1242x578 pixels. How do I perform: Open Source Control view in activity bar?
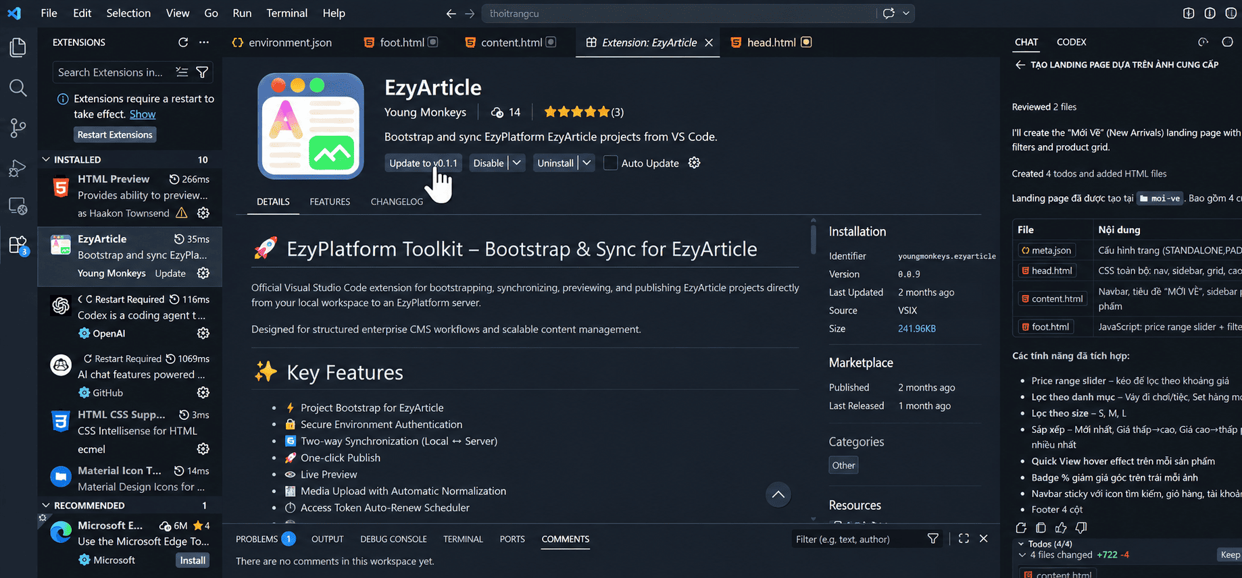tap(18, 128)
